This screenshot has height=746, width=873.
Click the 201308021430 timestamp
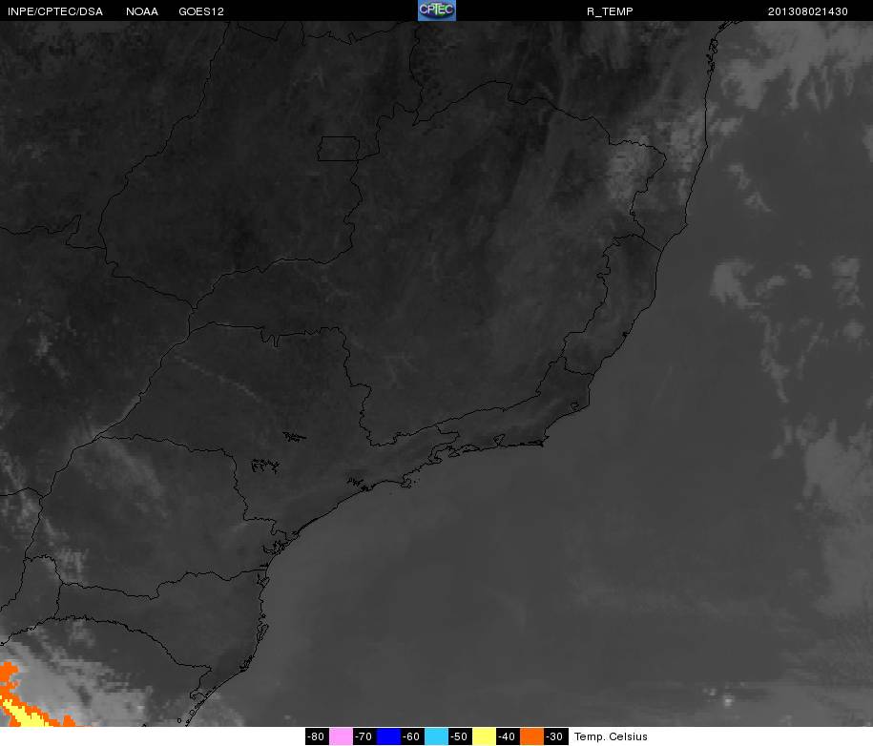(x=808, y=11)
